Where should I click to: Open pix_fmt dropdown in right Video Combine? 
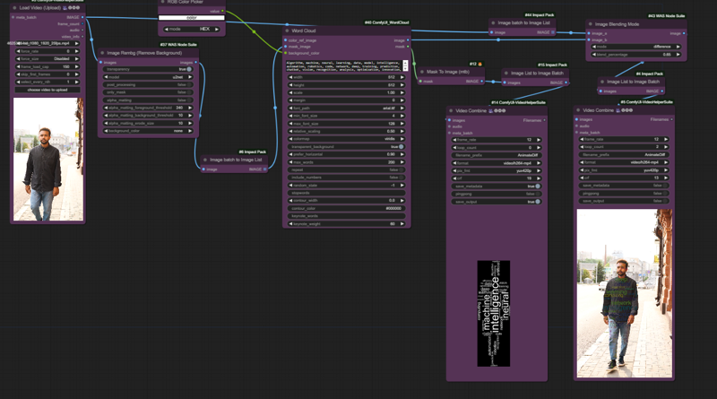pyautogui.click(x=624, y=169)
